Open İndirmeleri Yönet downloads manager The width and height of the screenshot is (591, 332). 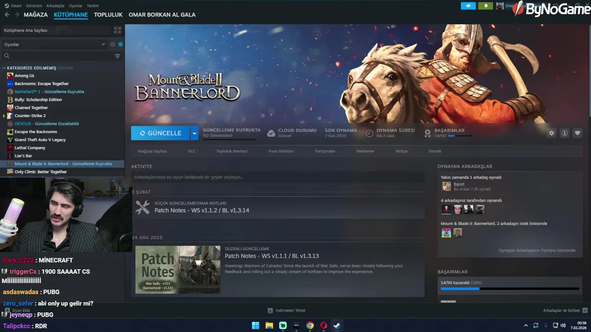click(x=286, y=310)
